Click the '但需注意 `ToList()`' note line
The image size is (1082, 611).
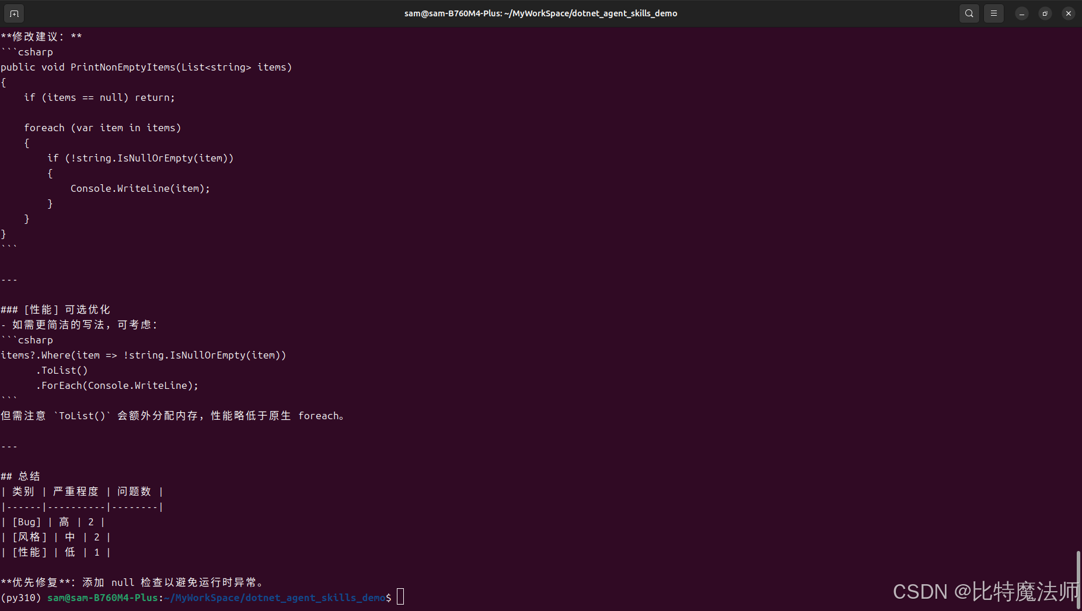(173, 416)
